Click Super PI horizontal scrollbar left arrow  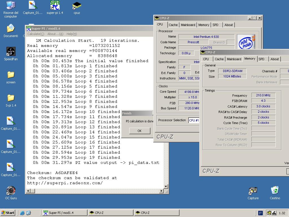pyautogui.click(x=29, y=191)
